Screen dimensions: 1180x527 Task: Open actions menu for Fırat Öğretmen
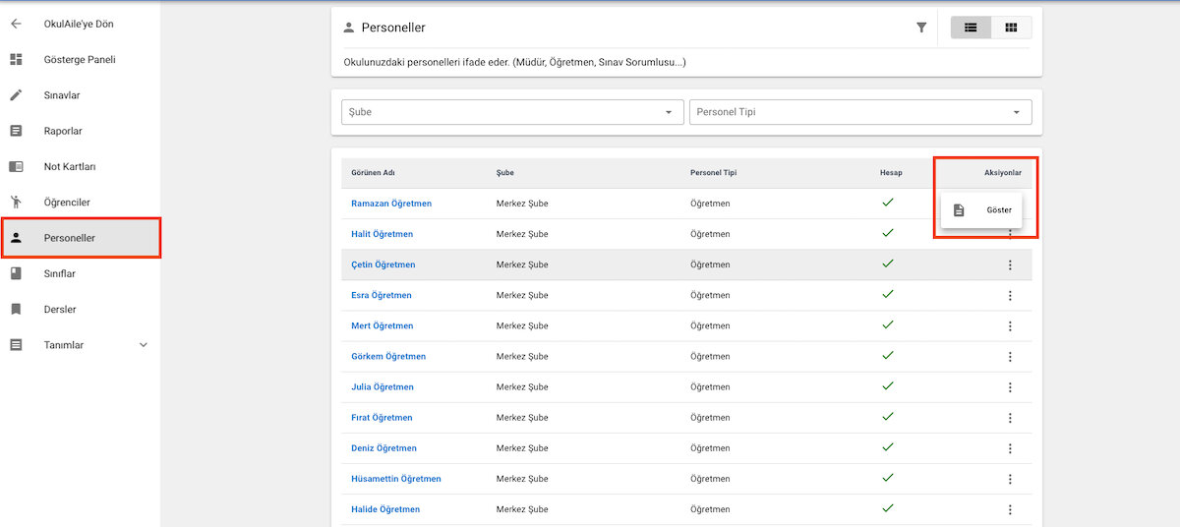click(x=1010, y=418)
